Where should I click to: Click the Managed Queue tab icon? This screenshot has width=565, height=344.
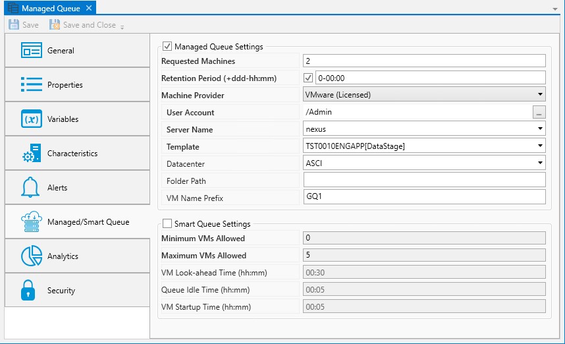[13, 8]
